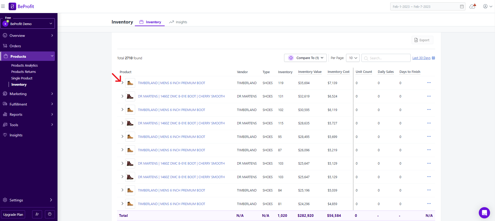Switch to the Inventory tab

(x=150, y=22)
